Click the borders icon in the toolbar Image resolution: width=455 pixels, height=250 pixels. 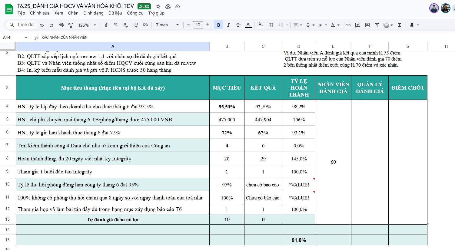pos(271,25)
